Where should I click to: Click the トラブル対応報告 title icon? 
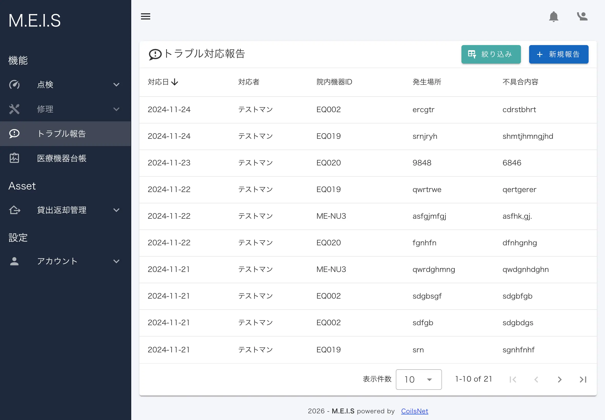click(155, 55)
